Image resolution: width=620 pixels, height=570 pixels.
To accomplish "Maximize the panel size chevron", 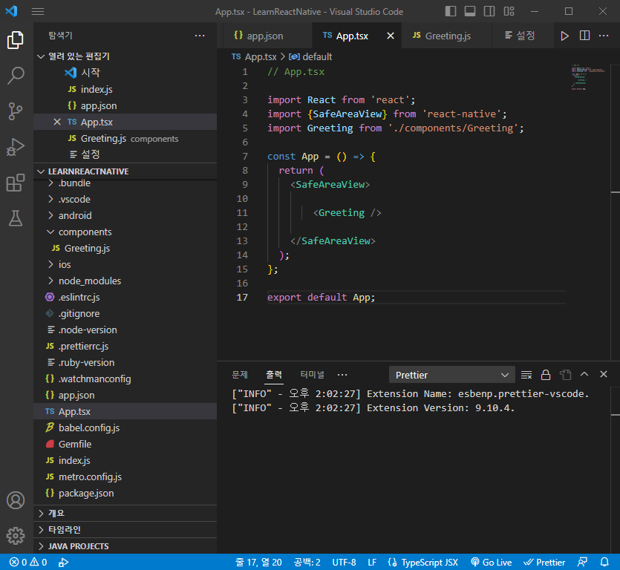I will coord(584,374).
